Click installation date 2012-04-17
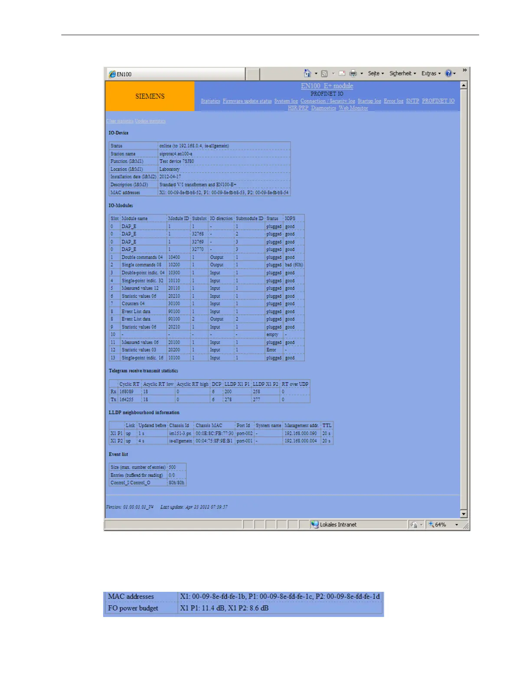516x689 pixels. pyautogui.click(x=170, y=177)
